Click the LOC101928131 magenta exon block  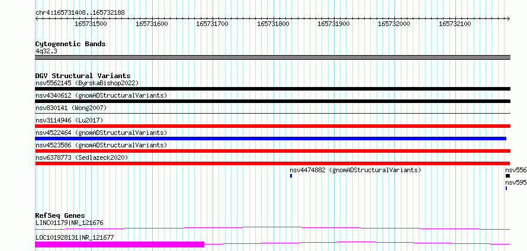click(x=120, y=244)
